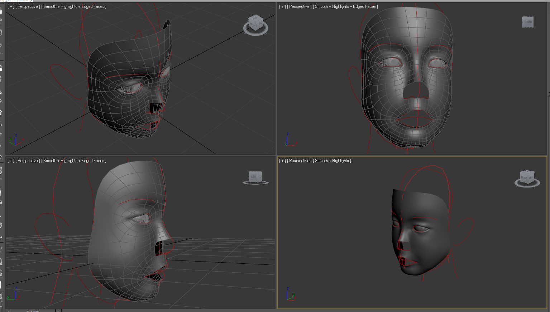Click the Perspective label in the bottom-right viewport
Viewport: 550px width, 312px height.
[300, 161]
